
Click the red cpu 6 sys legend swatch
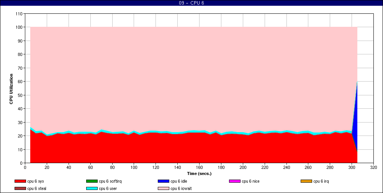point(20,181)
